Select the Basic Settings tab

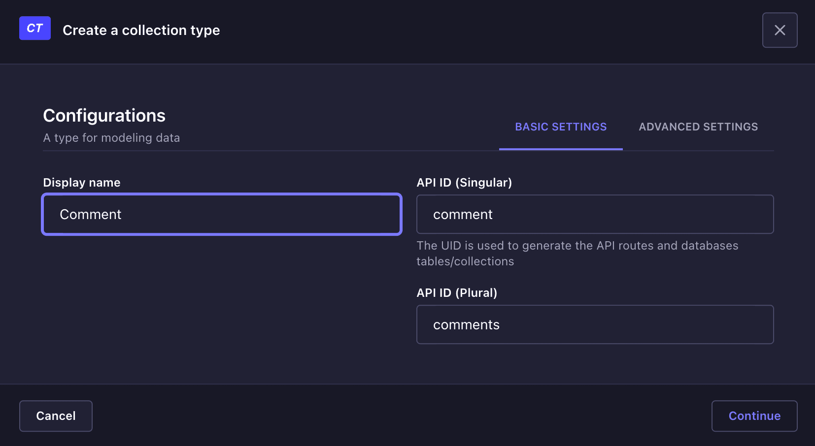click(560, 127)
